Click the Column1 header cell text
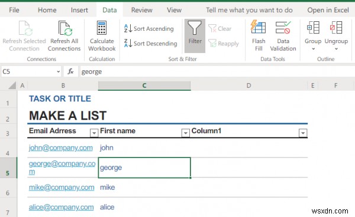This screenshot has height=217, width=355. [206, 131]
